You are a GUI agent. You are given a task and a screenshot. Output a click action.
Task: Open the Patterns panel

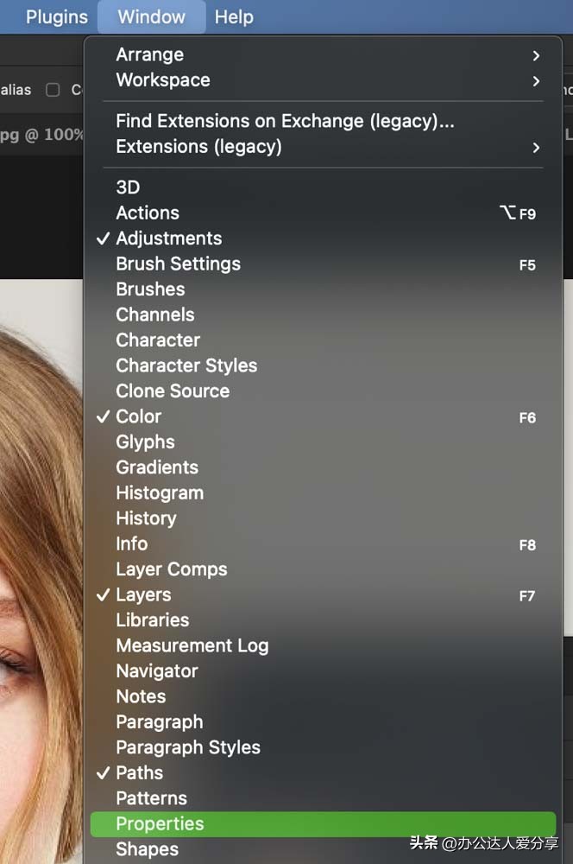click(323, 798)
